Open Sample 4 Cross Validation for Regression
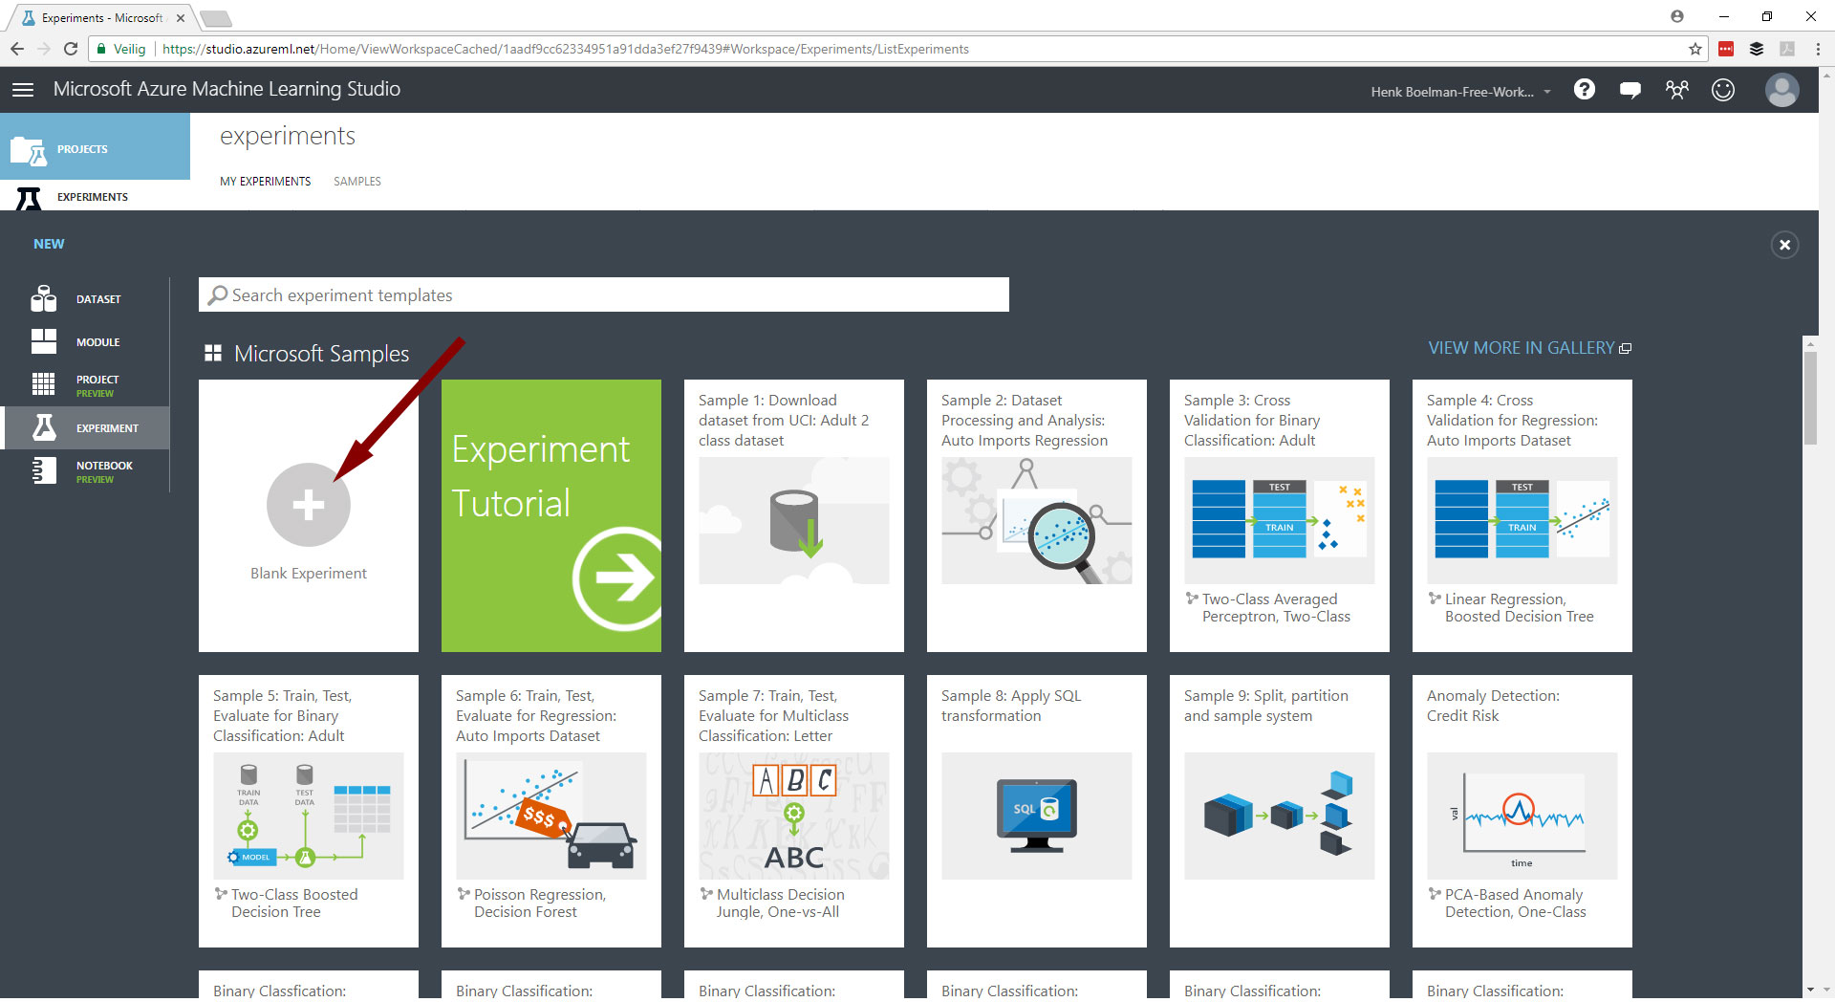 click(x=1522, y=515)
